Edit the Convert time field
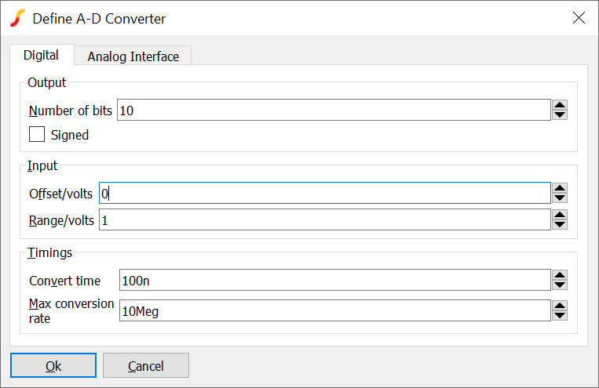 point(334,280)
